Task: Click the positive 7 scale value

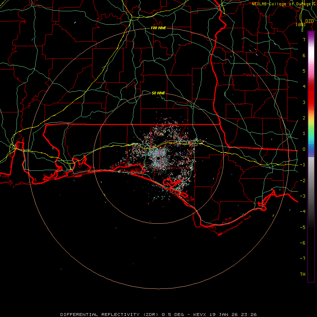Action: (304, 39)
